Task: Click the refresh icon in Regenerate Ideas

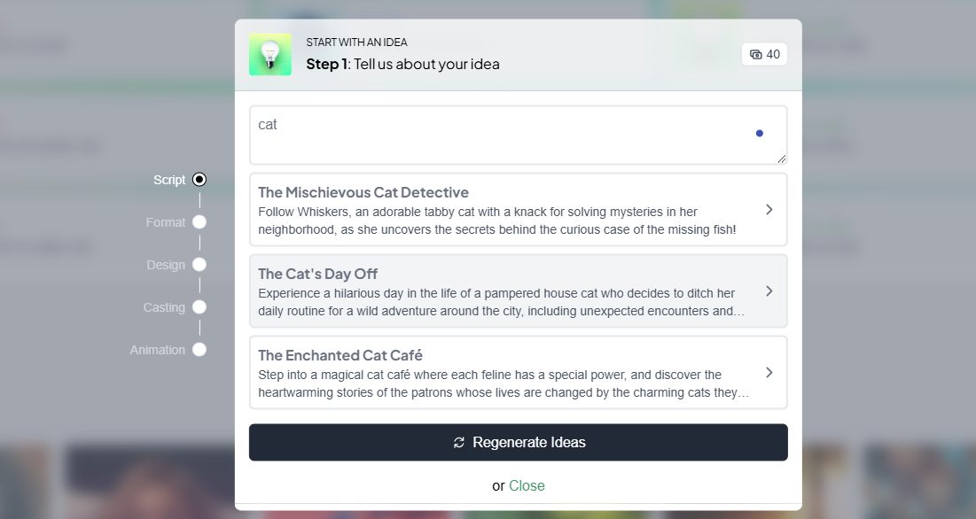Action: pyautogui.click(x=458, y=443)
